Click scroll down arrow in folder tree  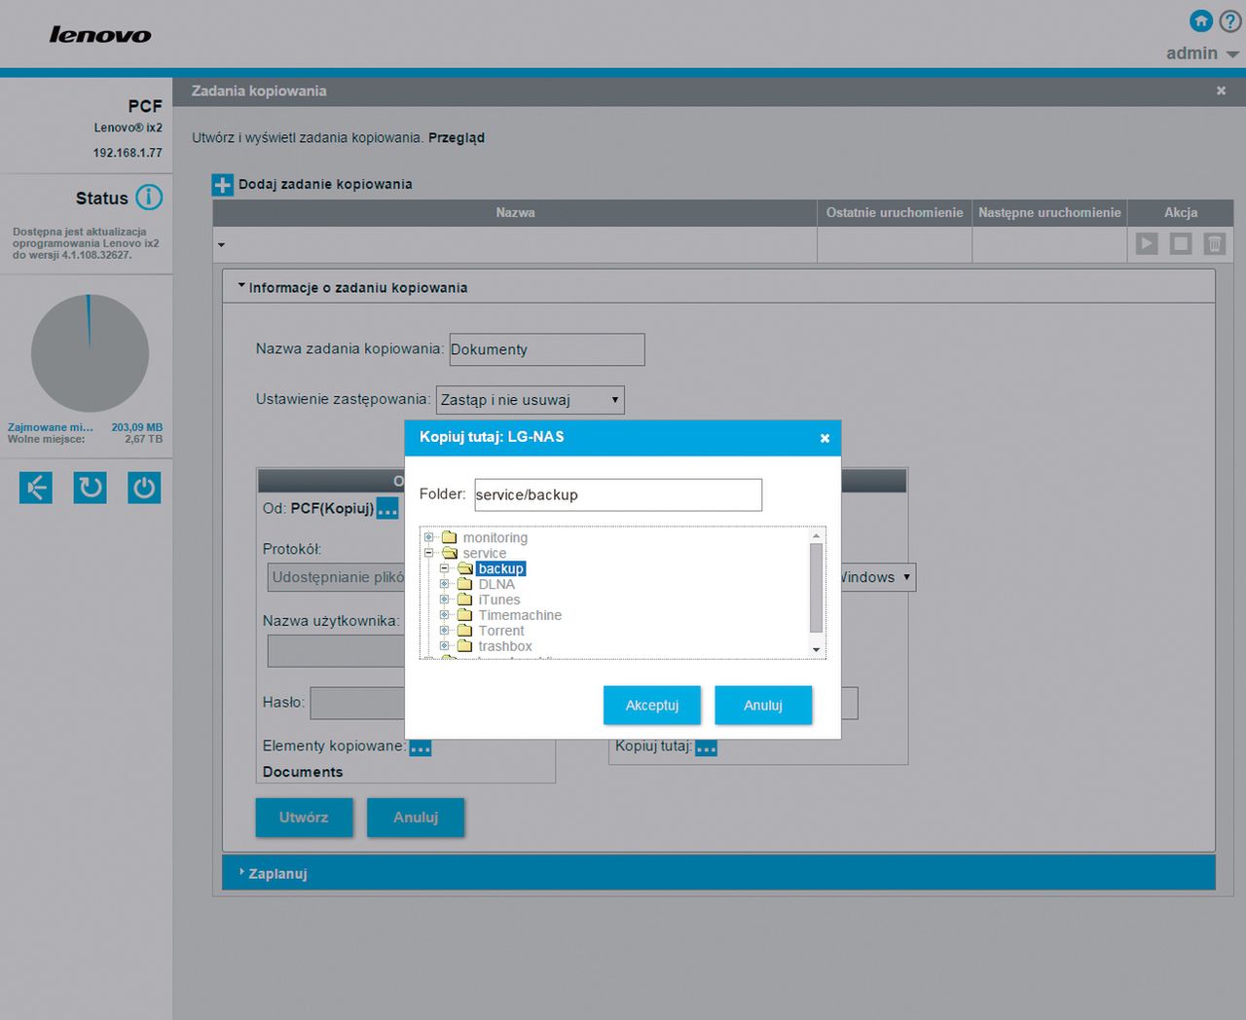[x=817, y=649]
